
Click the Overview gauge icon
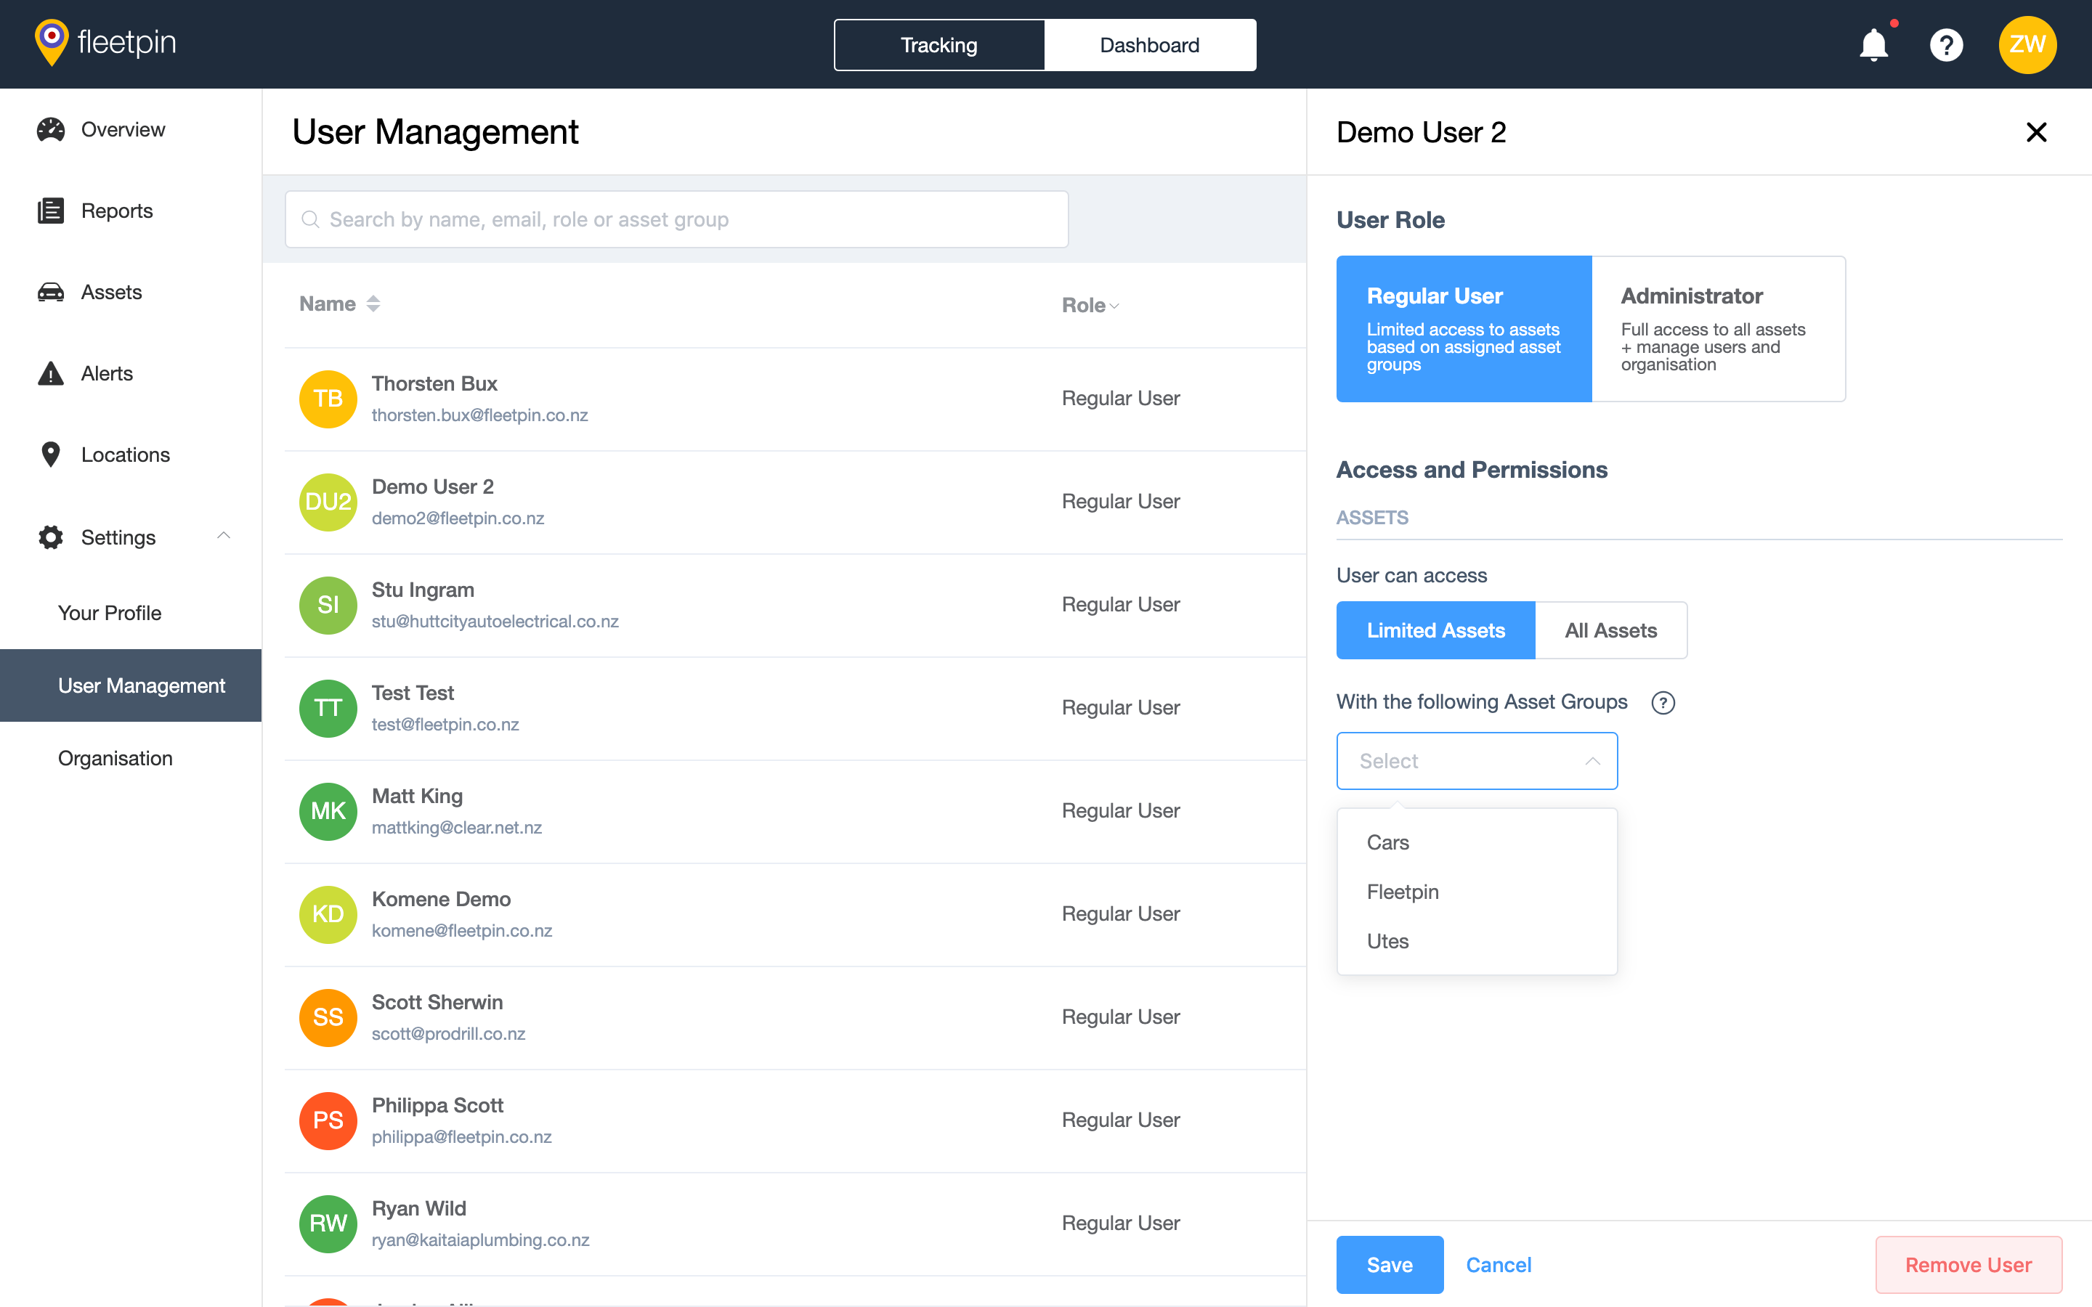51,130
